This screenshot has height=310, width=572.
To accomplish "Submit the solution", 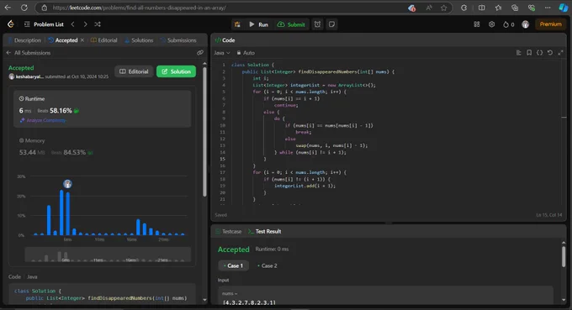I will (291, 24).
